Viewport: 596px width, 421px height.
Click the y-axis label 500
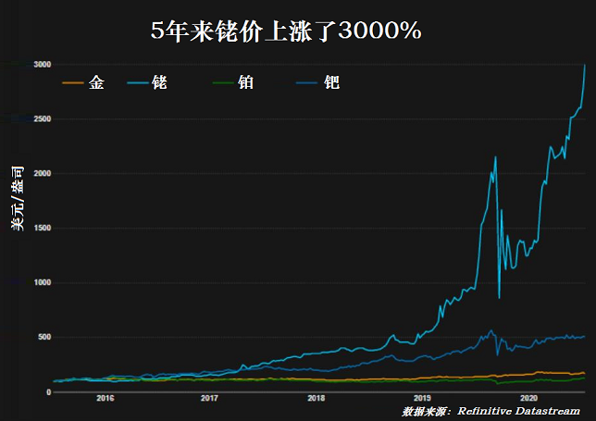44,337
